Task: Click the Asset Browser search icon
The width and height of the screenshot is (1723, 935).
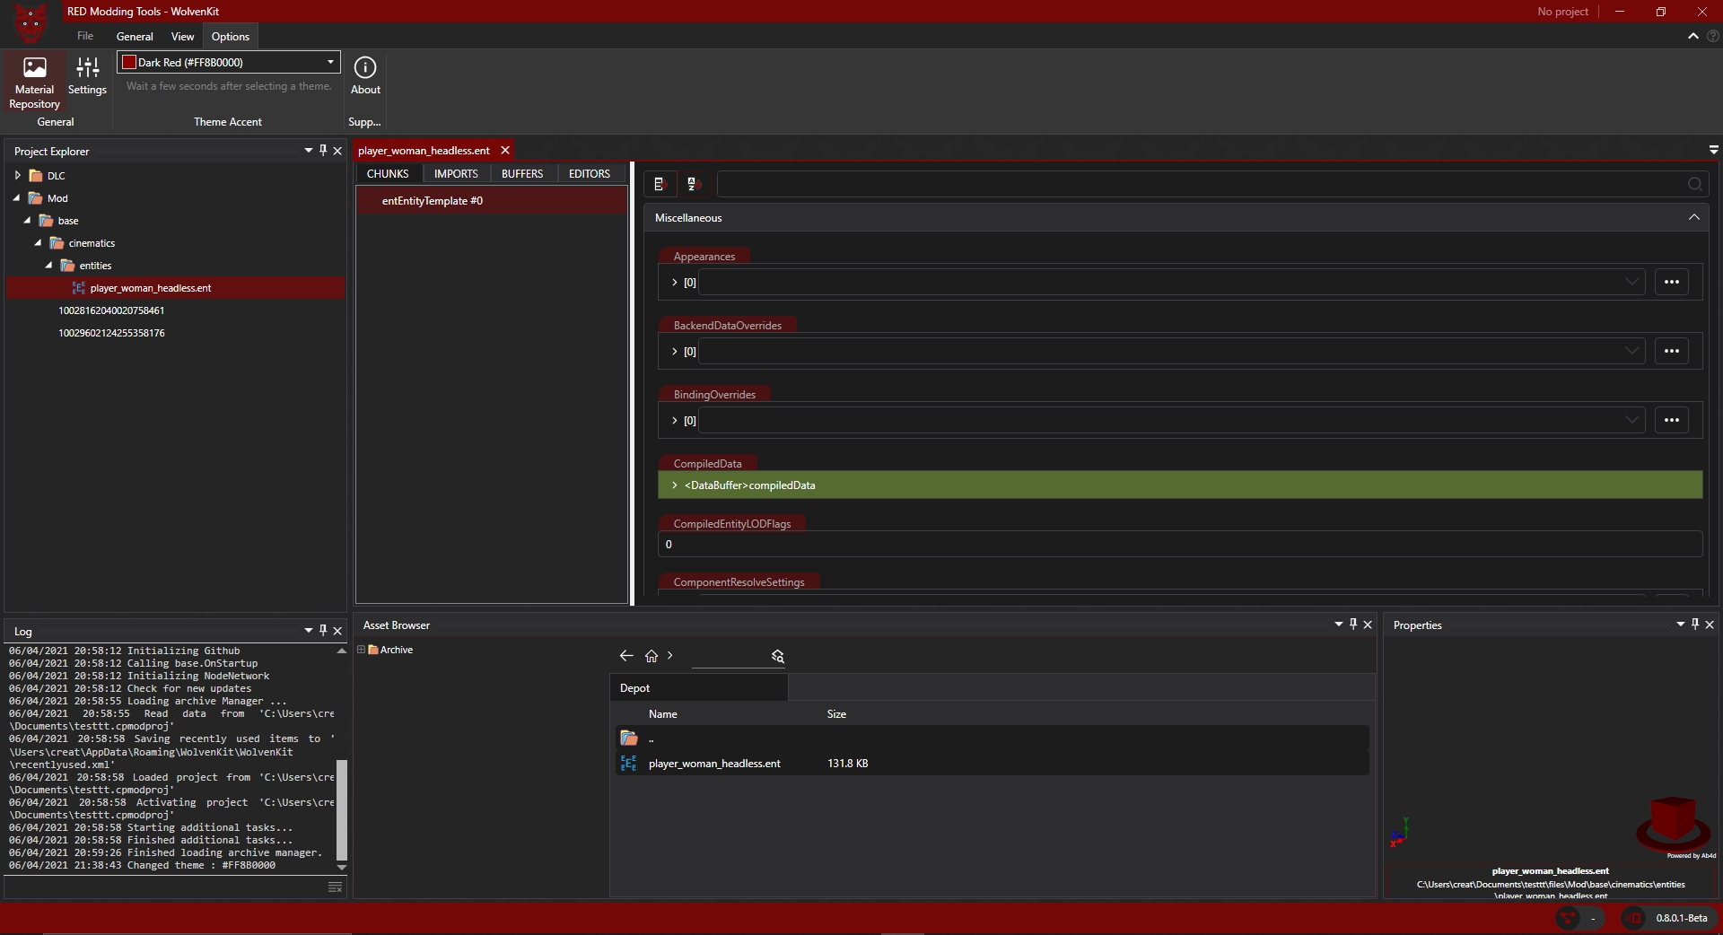Action: tap(778, 657)
